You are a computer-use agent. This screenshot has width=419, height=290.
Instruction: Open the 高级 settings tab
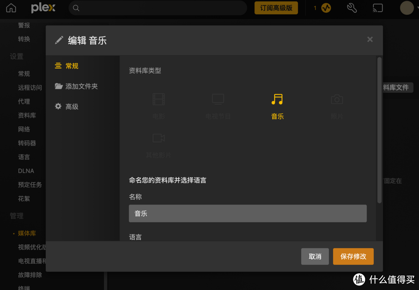pyautogui.click(x=71, y=106)
